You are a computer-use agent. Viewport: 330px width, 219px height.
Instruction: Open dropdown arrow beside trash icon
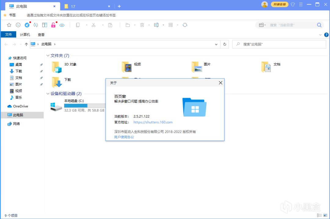click(149, 25)
